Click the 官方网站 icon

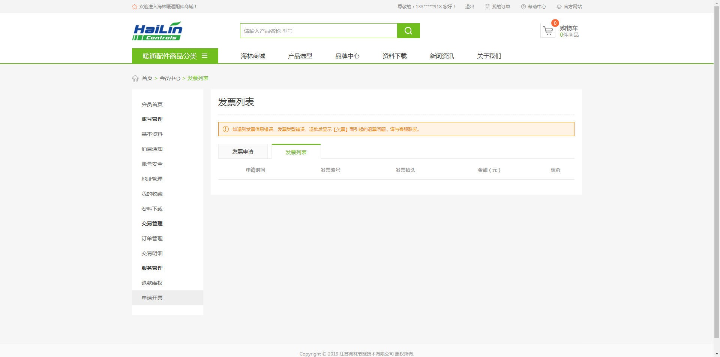559,7
